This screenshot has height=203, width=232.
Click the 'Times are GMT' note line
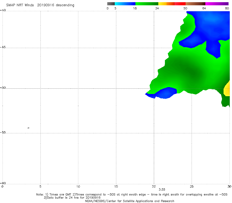[132, 195]
